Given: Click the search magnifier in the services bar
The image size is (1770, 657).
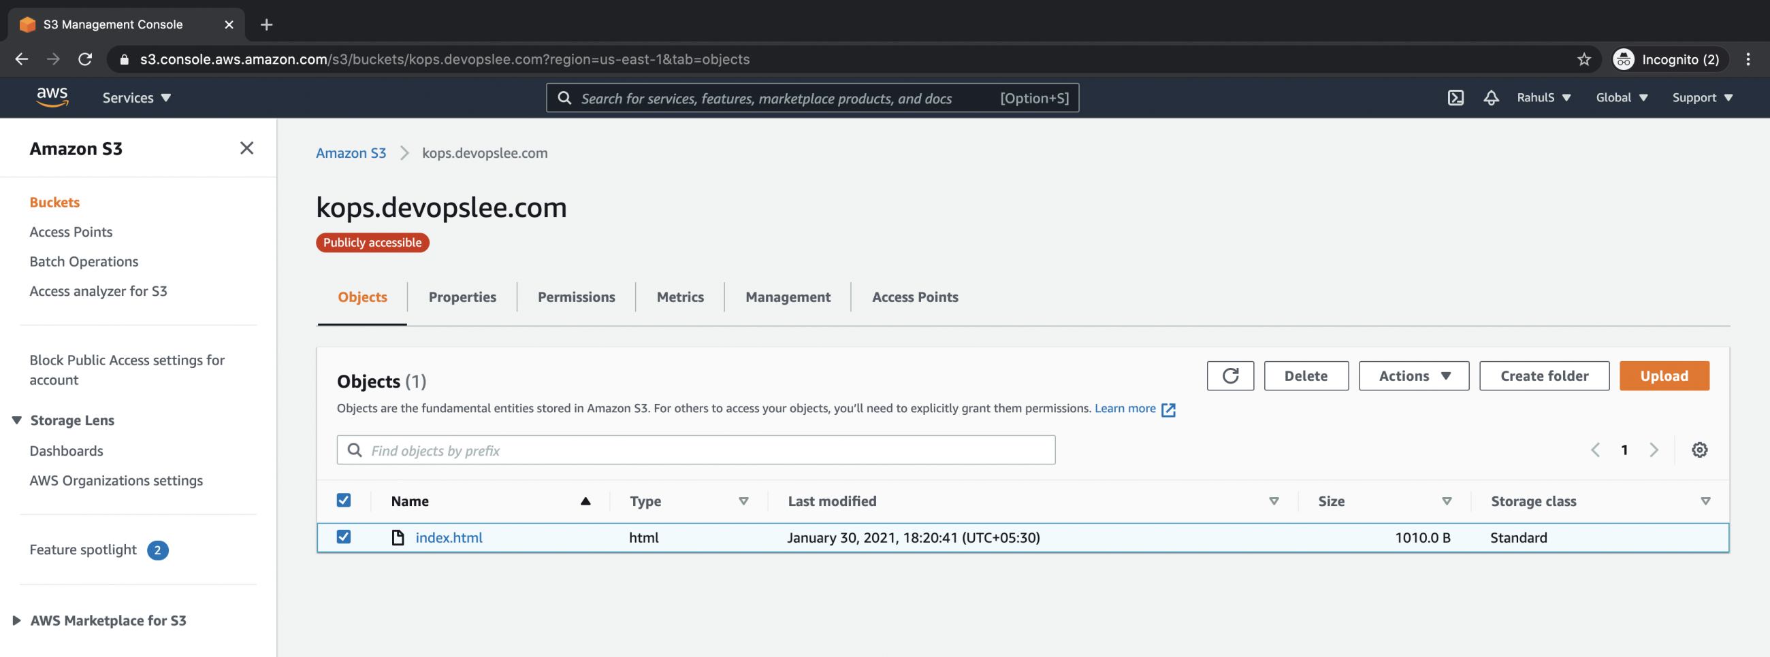Looking at the screenshot, I should coord(564,98).
